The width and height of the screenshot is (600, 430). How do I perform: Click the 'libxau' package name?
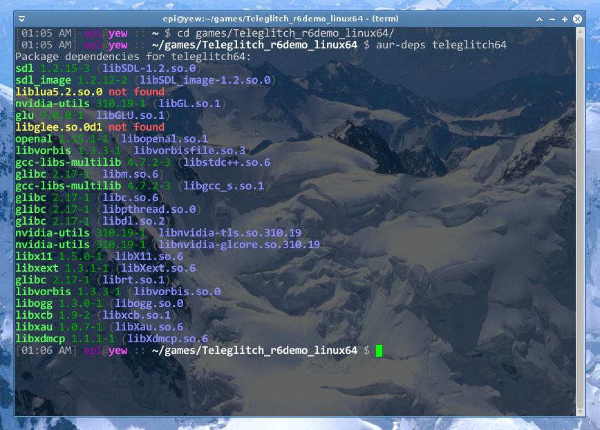pos(34,327)
